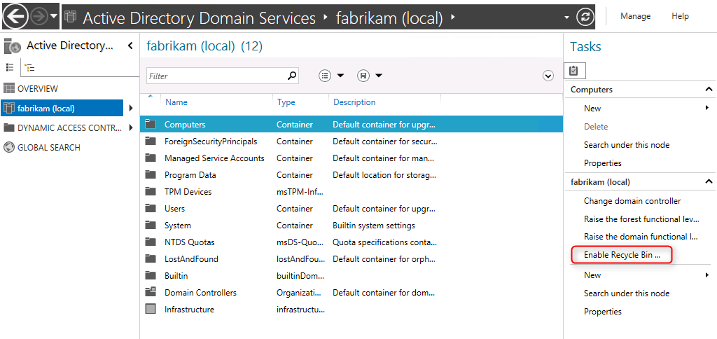Screen dimensions: 717x339
Task: Click Change domain controller
Action: coord(632,201)
